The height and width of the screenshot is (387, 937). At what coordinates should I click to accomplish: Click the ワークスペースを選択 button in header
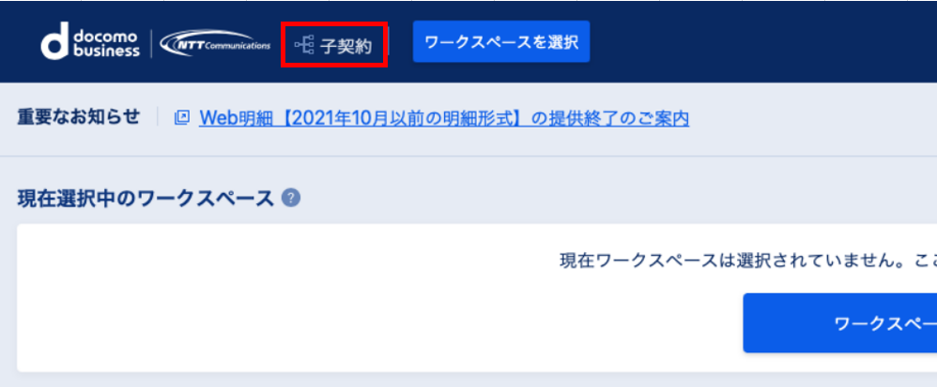point(500,42)
